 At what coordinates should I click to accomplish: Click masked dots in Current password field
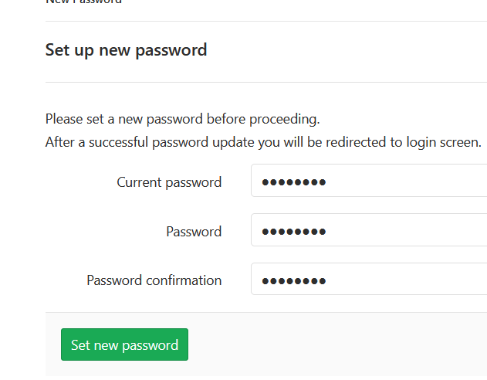coord(294,182)
